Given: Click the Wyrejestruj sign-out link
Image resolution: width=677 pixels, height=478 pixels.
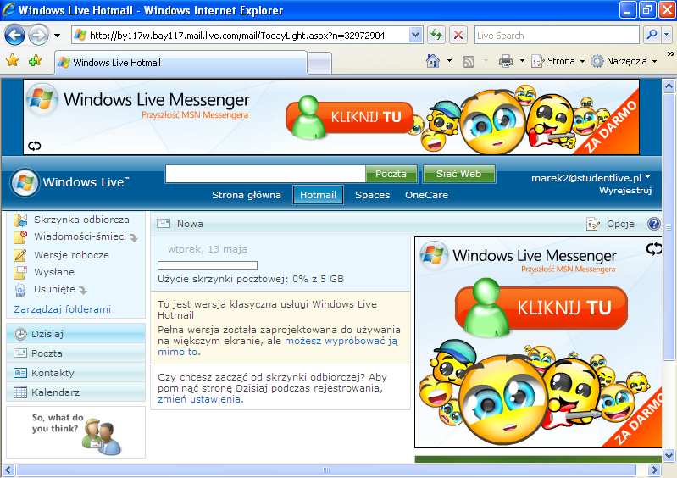Looking at the screenshot, I should [625, 191].
